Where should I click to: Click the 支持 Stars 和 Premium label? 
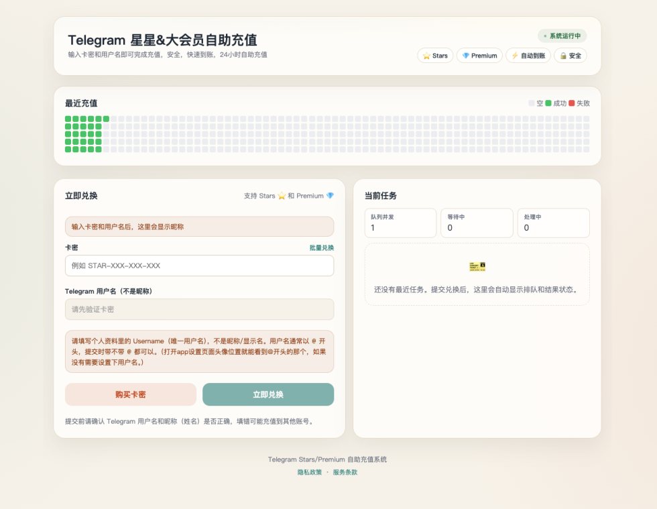coord(289,196)
